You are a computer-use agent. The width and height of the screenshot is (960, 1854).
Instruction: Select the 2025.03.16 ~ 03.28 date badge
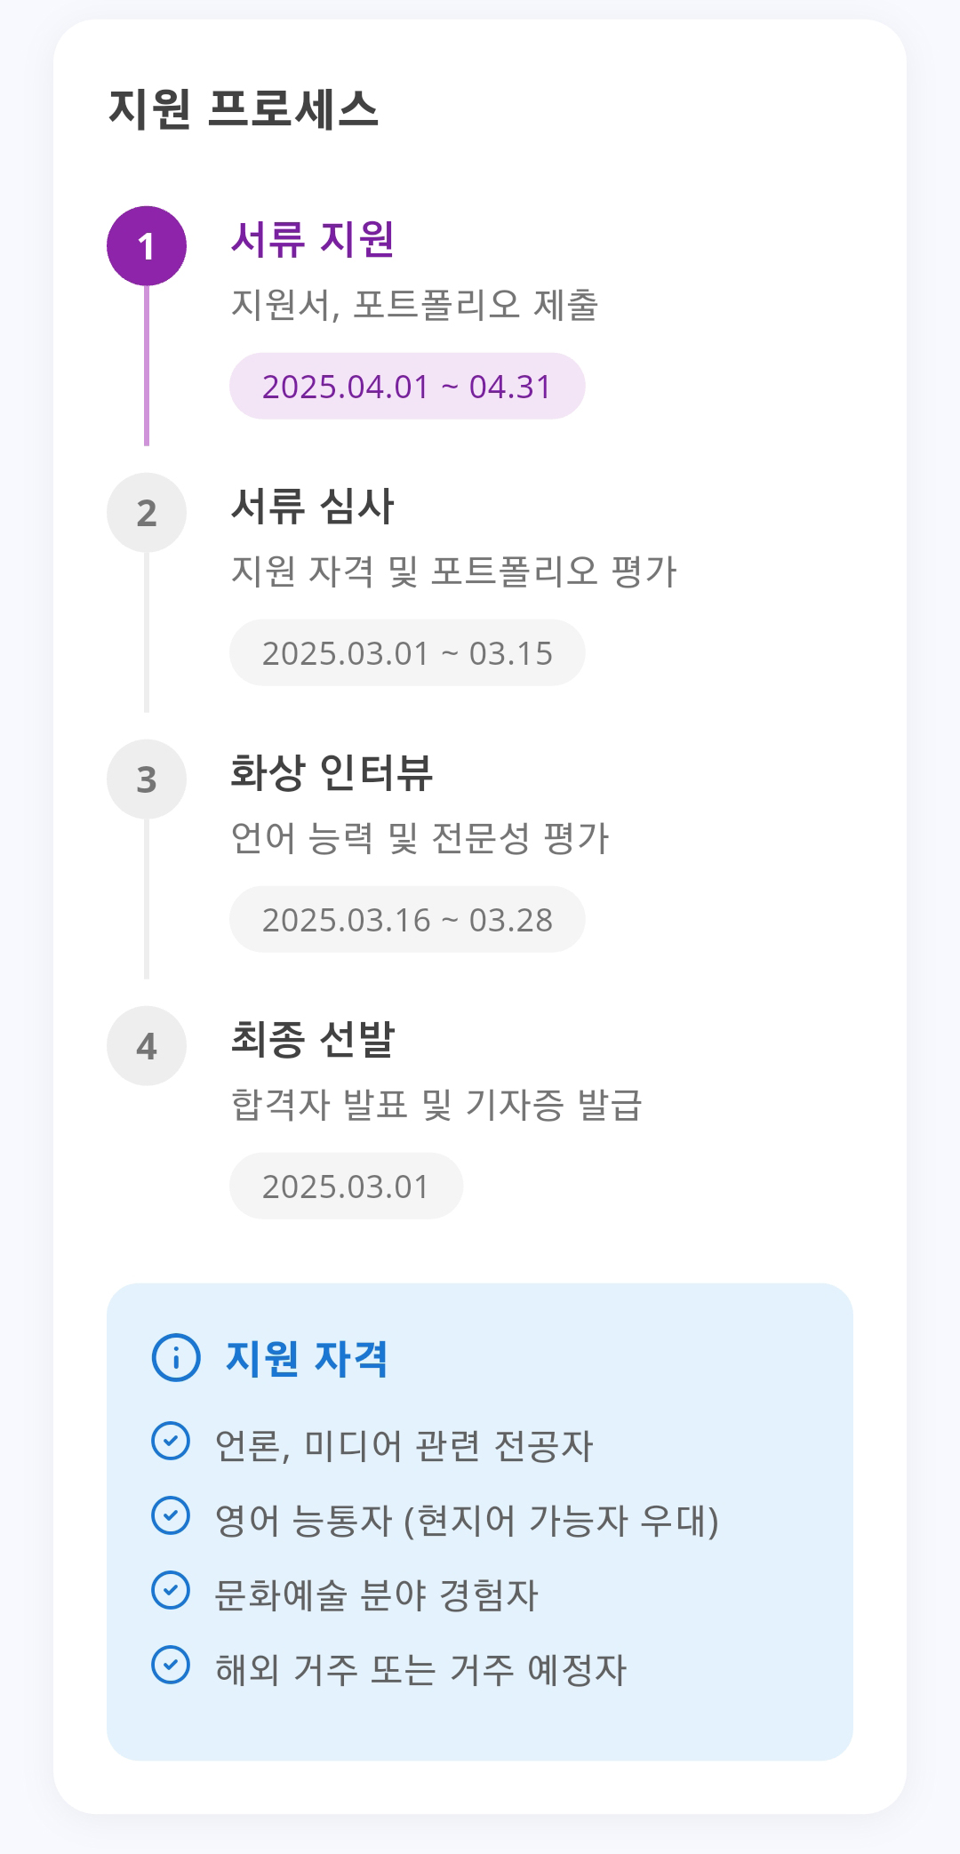(407, 920)
